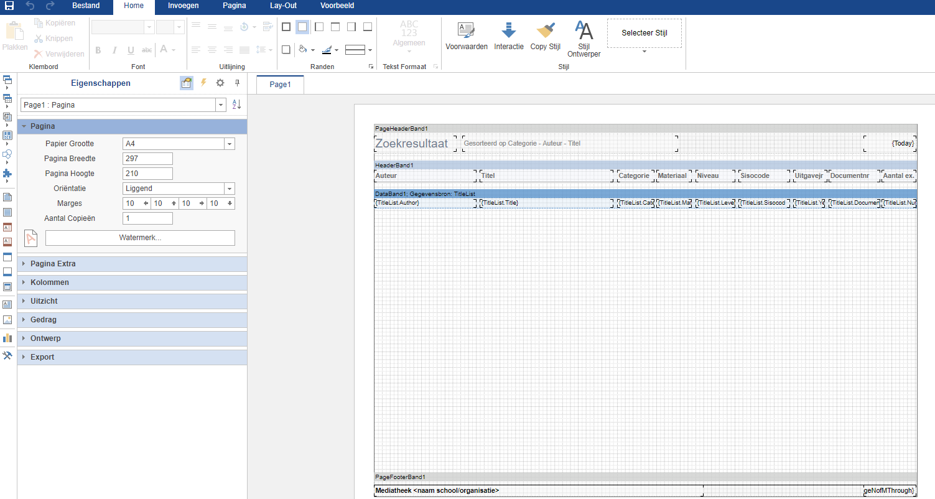The width and height of the screenshot is (935, 499).
Task: Open the Voorbeeld tab
Action: coord(337,6)
